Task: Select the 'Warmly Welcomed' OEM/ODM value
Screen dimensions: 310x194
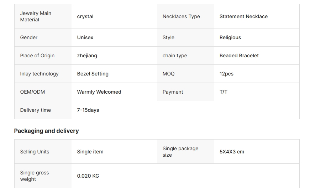Action: 99,92
